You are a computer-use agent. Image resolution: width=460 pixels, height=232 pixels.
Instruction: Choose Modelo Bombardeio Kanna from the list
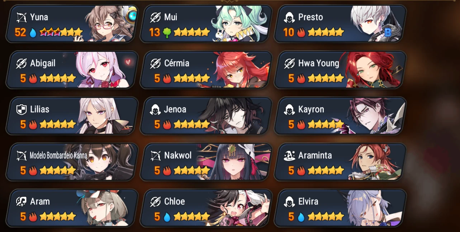pos(72,162)
